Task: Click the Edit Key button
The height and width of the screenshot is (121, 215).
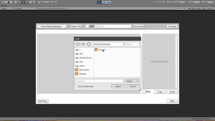Action: click(43, 101)
